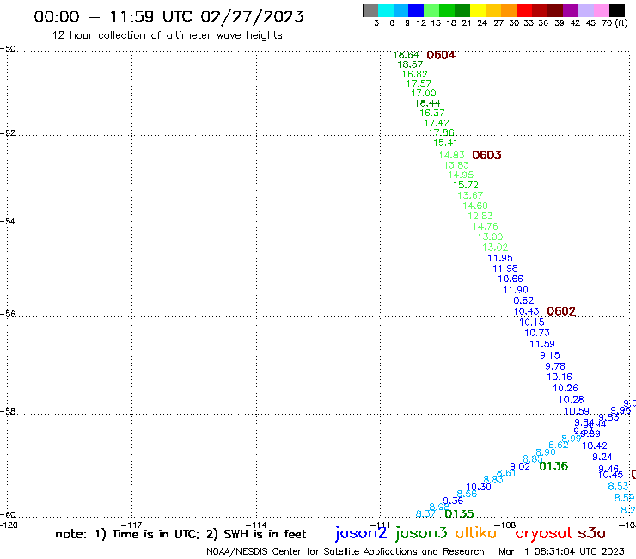Select the purple swatch in the color scale

(571, 10)
